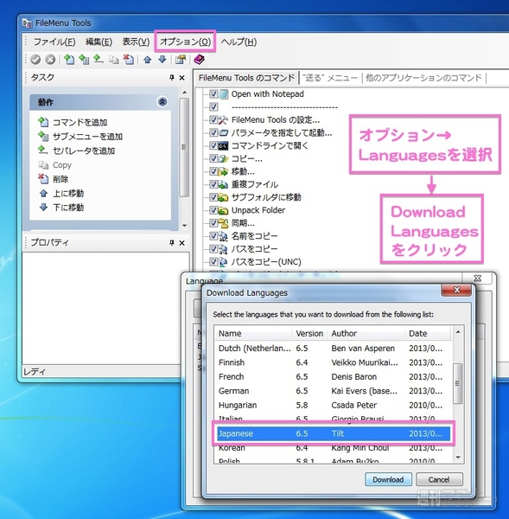The width and height of the screenshot is (509, 519).
Task: Click the Copy toolbar icon
Action: [x=114, y=60]
